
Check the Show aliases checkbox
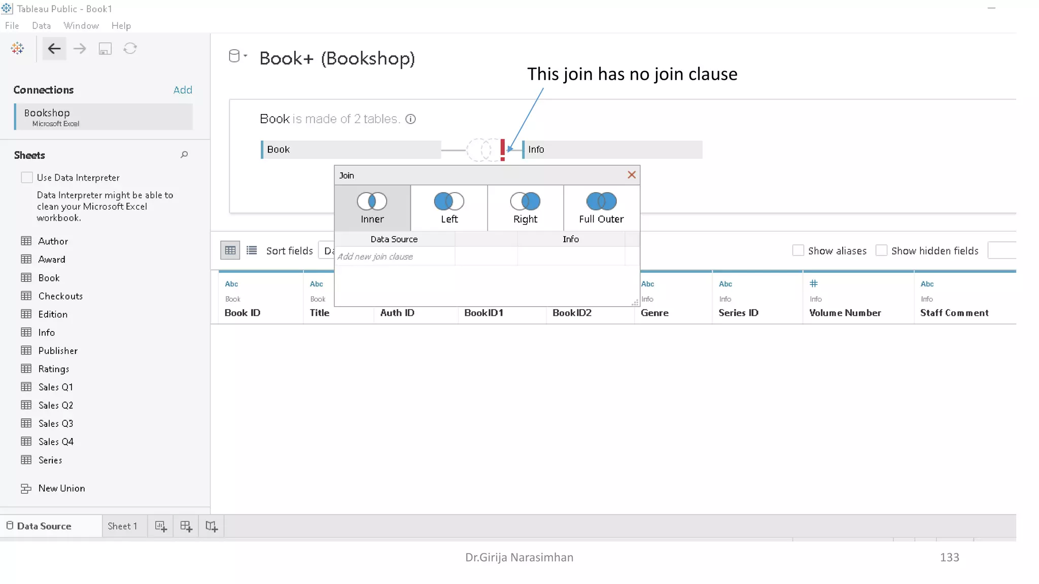(798, 250)
